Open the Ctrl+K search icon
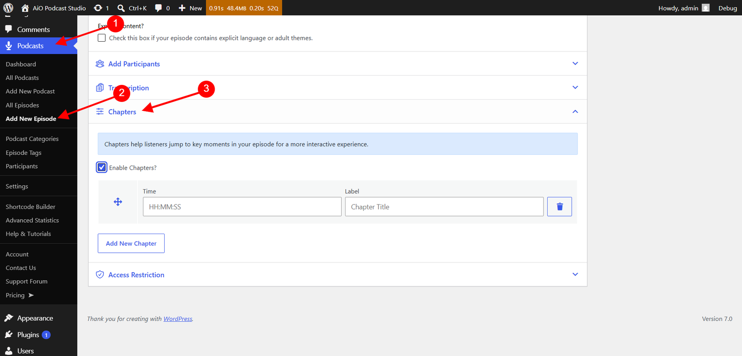This screenshot has height=356, width=742. coord(121,8)
